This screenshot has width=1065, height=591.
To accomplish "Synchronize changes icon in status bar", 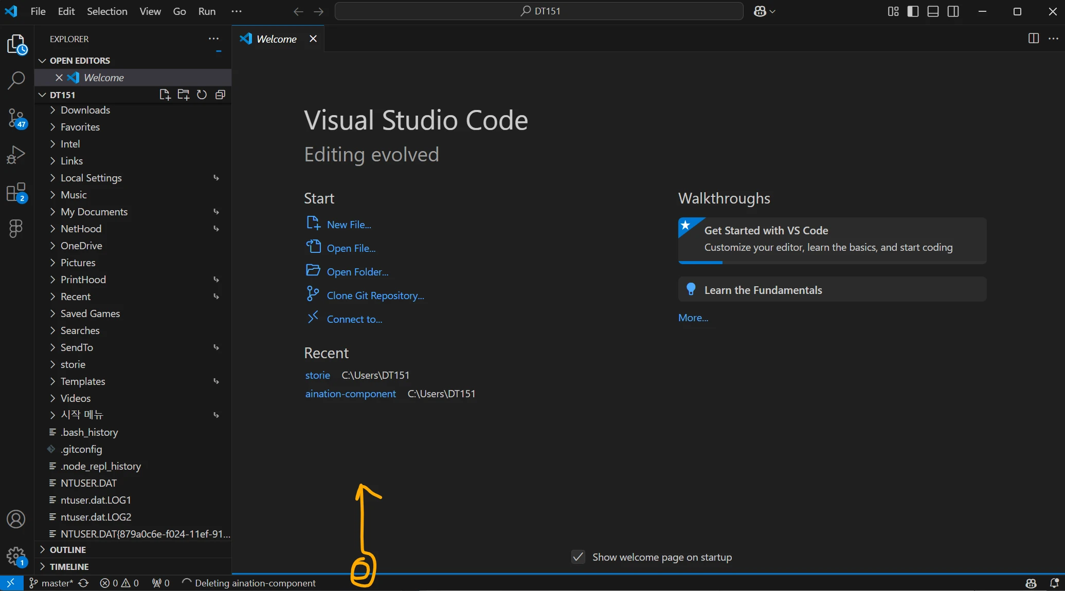I will 83,583.
